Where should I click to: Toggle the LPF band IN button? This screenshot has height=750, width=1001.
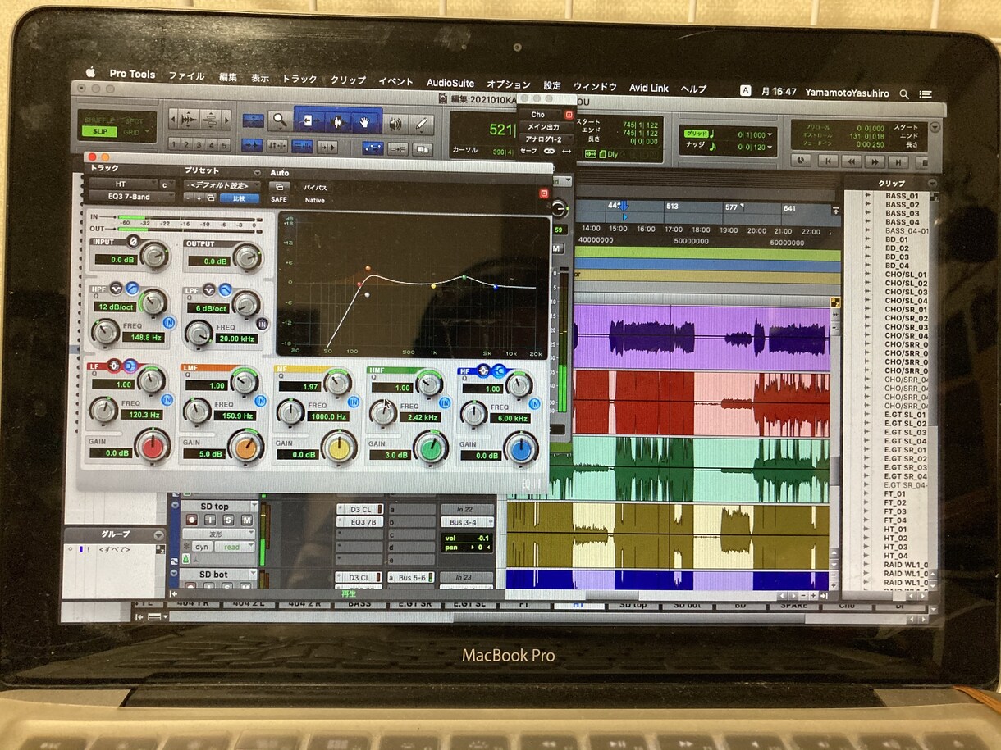262,325
